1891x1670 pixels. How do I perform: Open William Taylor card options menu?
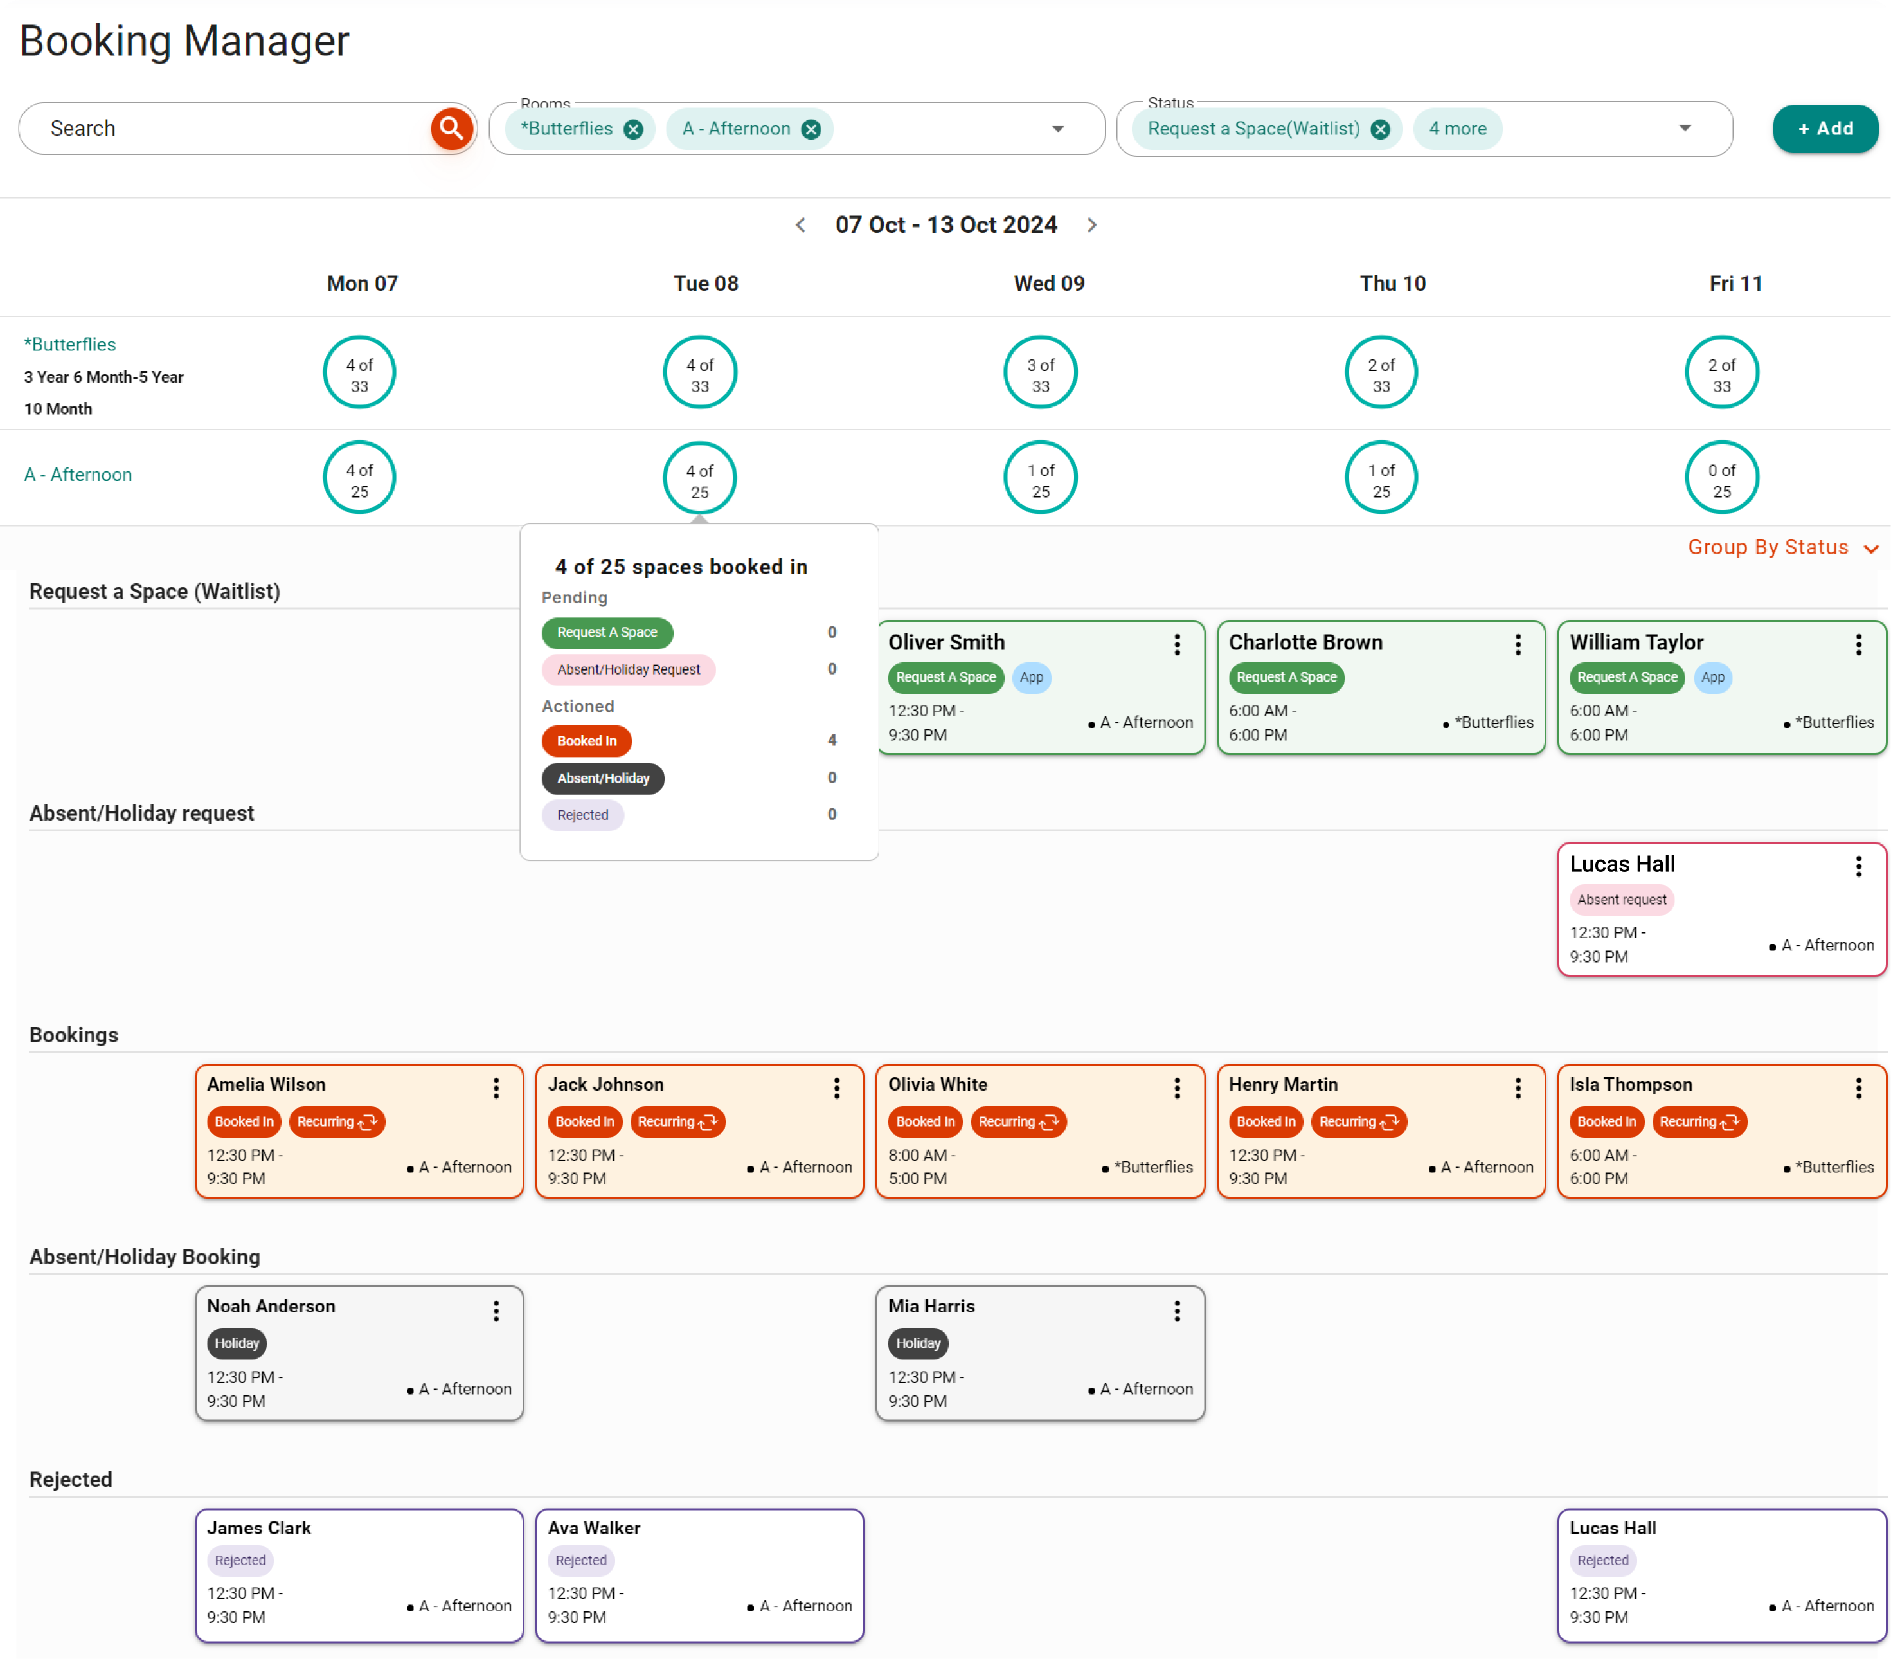[x=1859, y=644]
